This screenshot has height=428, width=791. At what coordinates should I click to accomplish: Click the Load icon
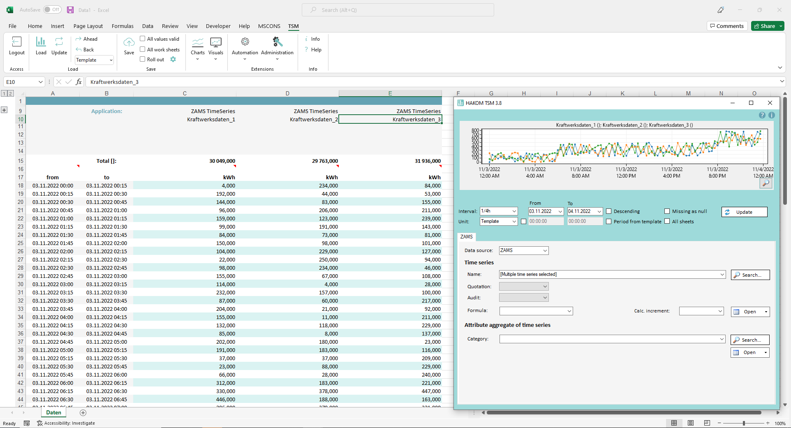(41, 42)
